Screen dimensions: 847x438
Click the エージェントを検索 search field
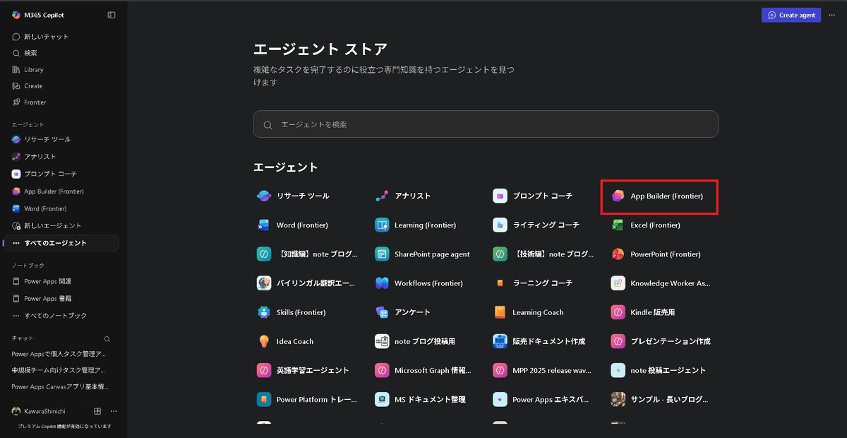click(x=486, y=124)
